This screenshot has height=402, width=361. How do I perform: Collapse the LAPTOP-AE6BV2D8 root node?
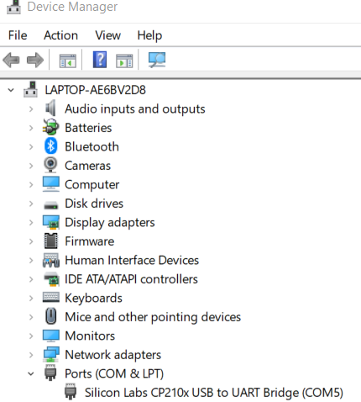[11, 90]
